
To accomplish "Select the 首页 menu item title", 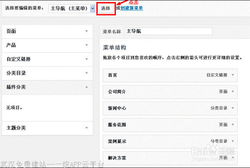I will click(x=112, y=75).
